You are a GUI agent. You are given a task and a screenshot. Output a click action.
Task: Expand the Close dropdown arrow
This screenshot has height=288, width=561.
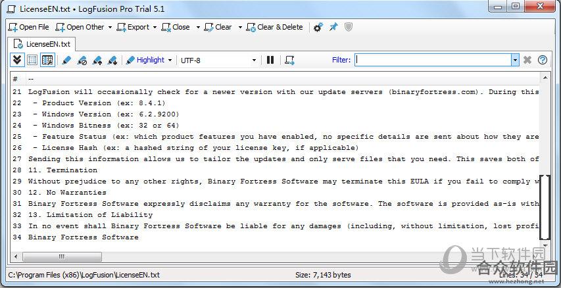[198, 27]
